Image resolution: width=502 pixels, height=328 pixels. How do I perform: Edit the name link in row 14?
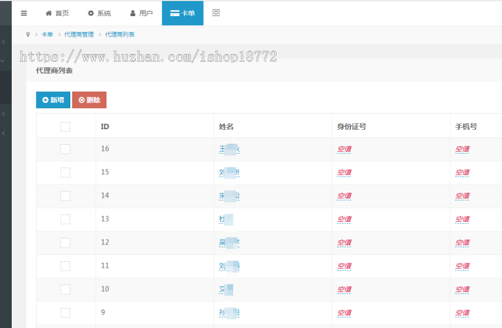pos(229,195)
